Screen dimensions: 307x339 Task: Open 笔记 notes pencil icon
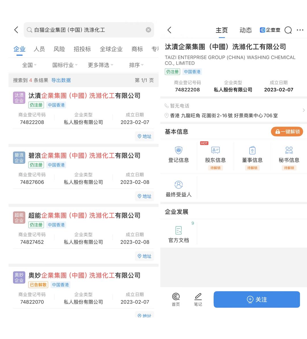pyautogui.click(x=198, y=297)
